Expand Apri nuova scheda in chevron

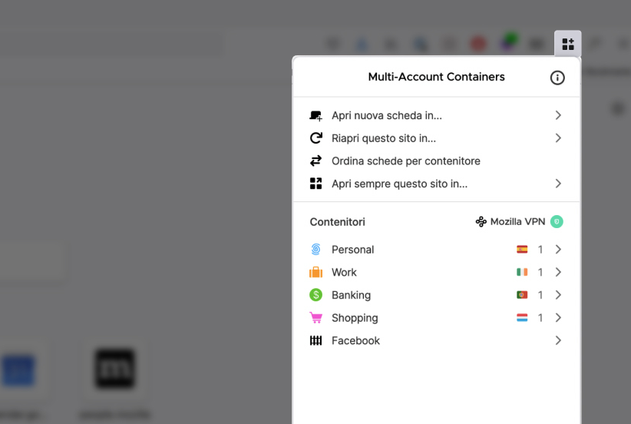click(x=558, y=115)
